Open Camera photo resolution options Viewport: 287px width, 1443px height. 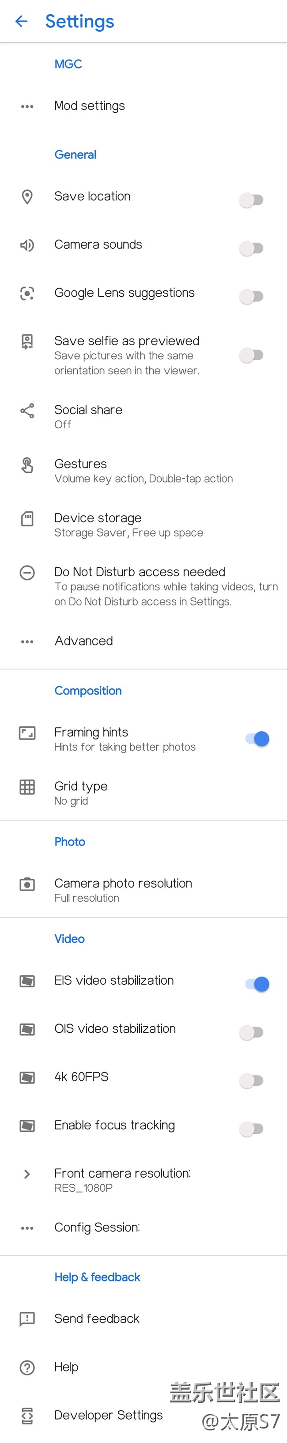tap(143, 890)
